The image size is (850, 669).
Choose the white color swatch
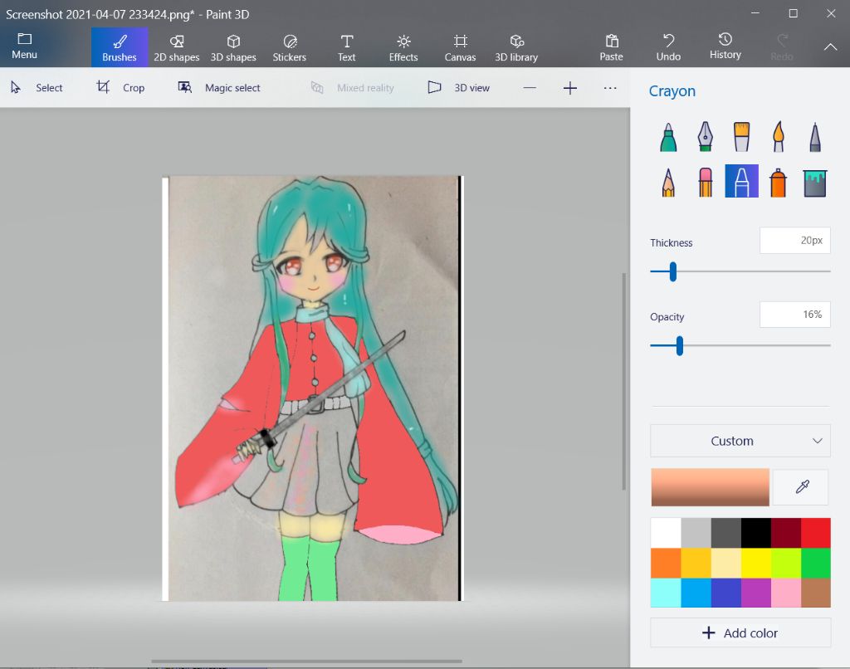(666, 533)
